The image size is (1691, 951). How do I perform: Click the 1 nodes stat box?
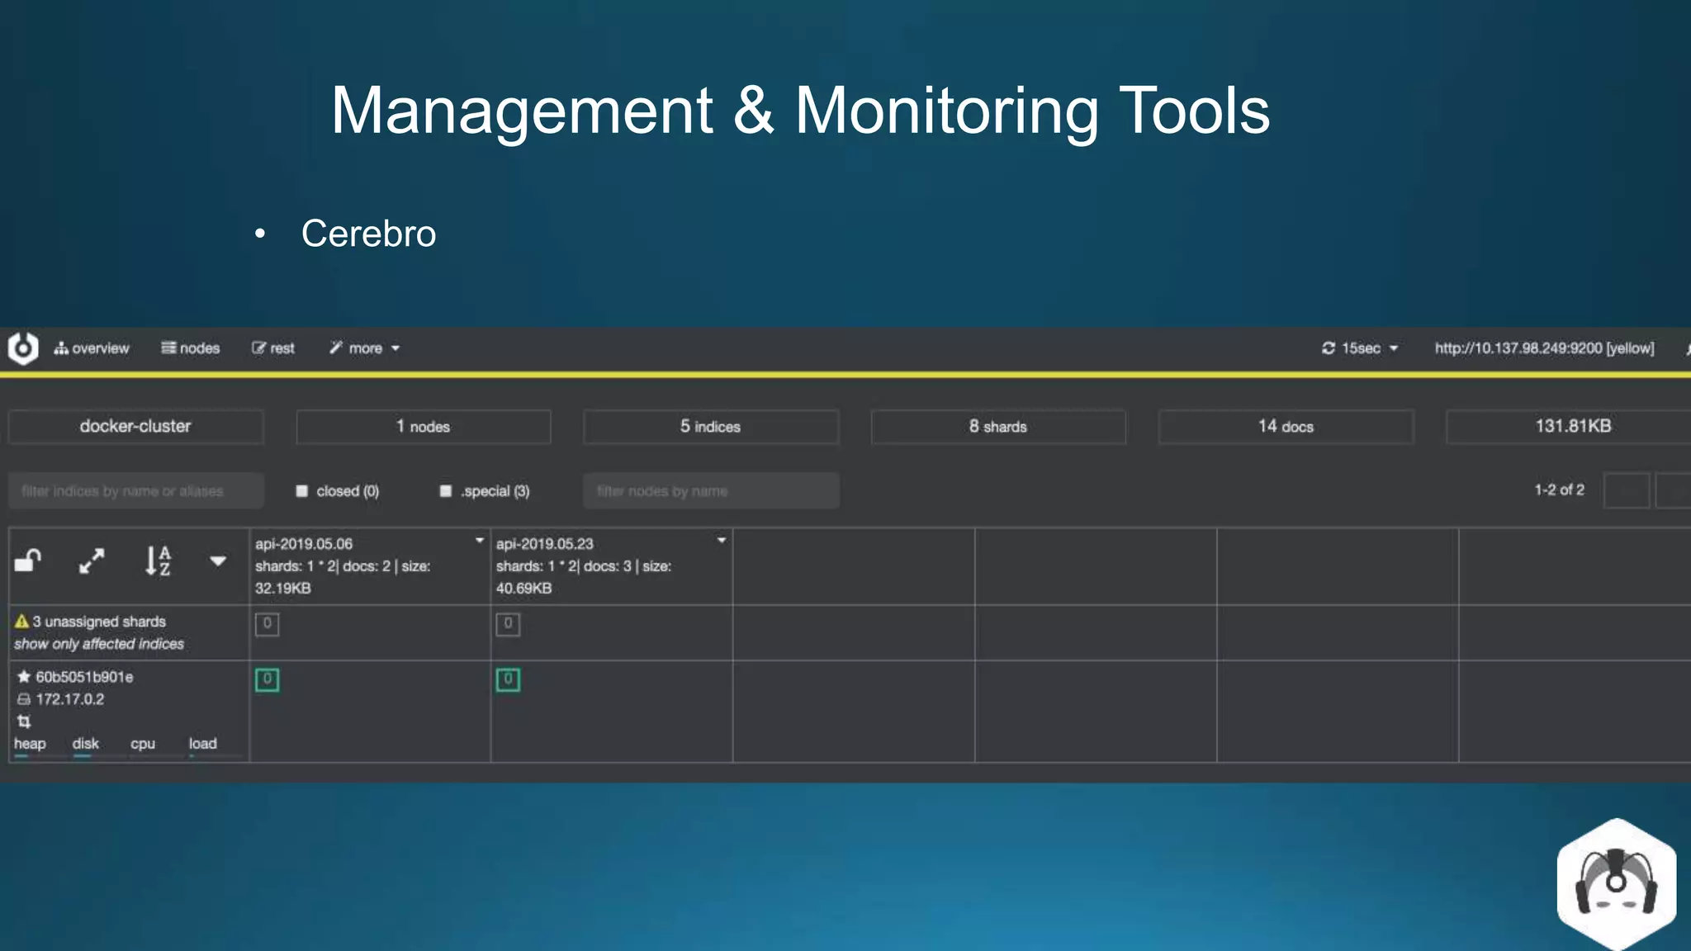click(423, 427)
